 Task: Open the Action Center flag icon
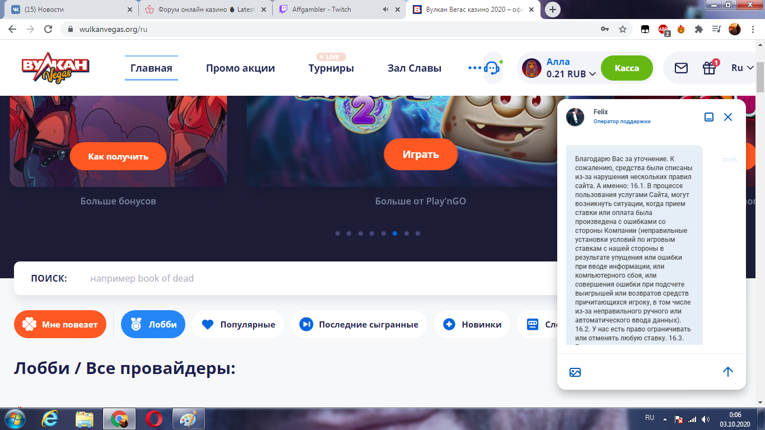pos(678,419)
